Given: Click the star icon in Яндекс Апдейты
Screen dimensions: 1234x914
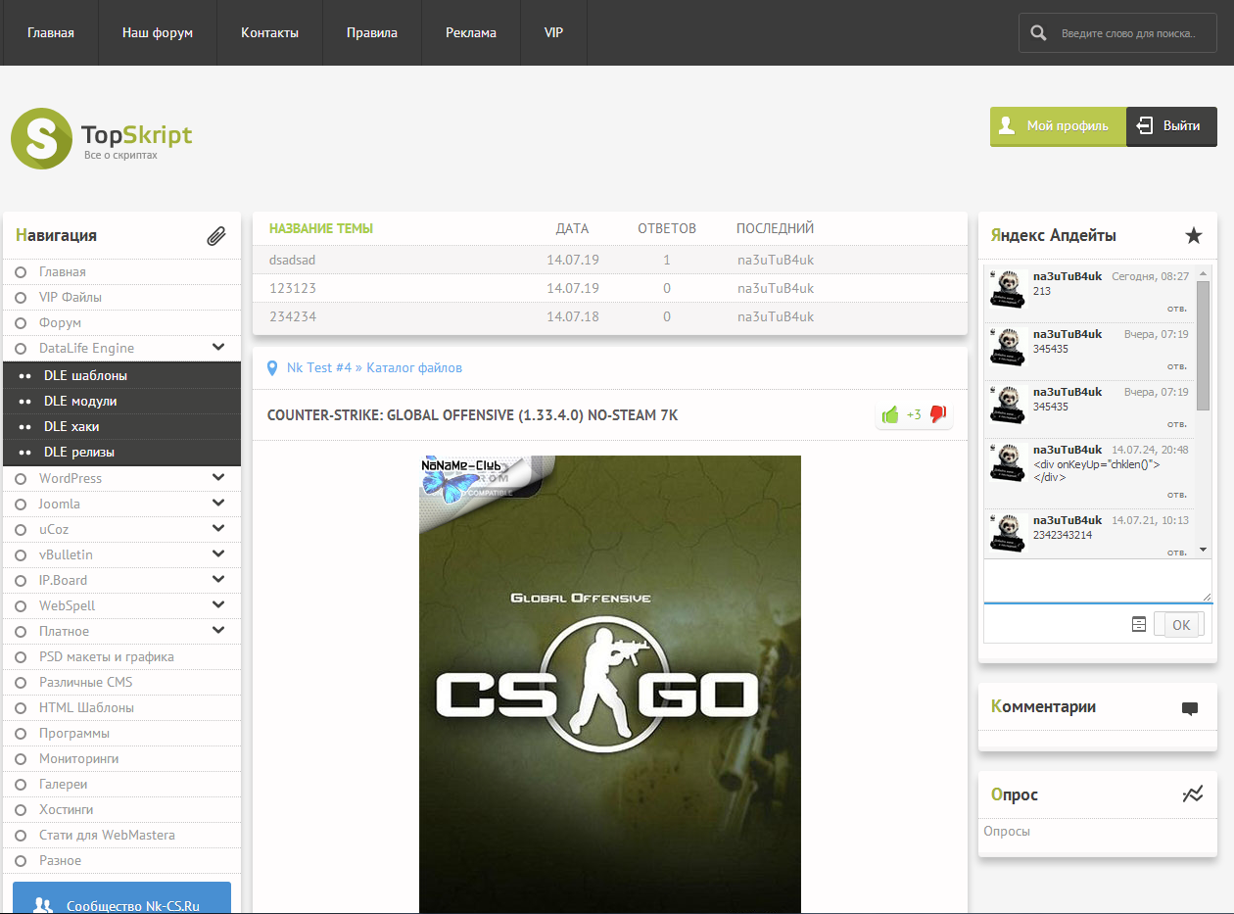Looking at the screenshot, I should pos(1193,235).
